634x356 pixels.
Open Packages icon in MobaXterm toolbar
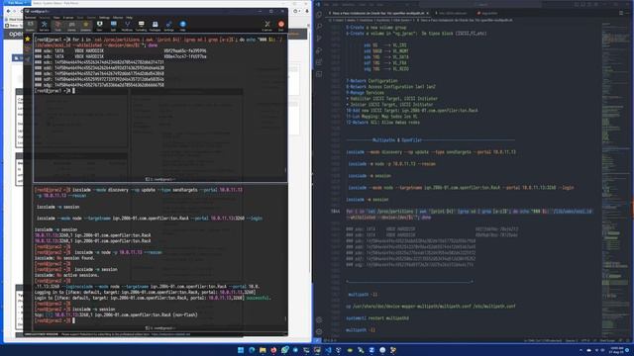(155, 26)
